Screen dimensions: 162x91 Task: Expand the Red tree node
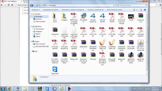31,51
